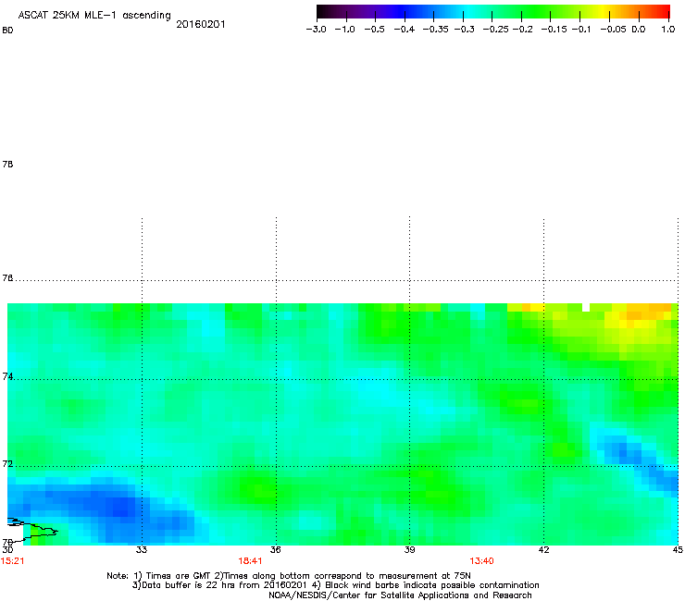
Task: Click the black coastline outline in the map corner
Action: point(32,529)
